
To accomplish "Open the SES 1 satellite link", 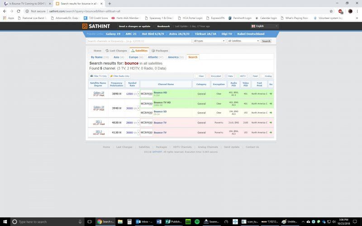I will tap(99, 121).
